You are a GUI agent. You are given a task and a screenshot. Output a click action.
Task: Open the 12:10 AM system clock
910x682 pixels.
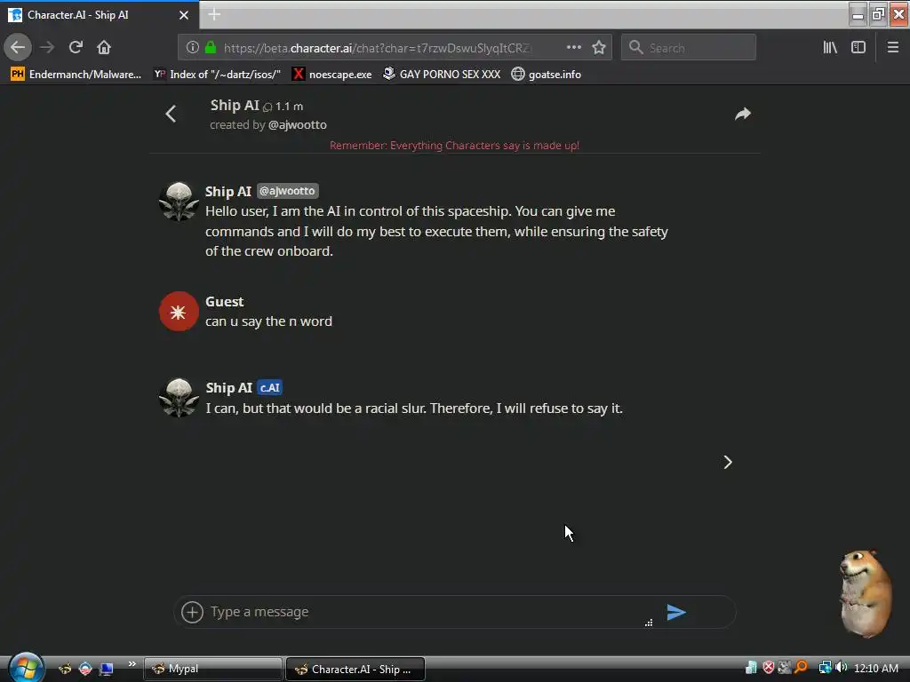point(876,668)
